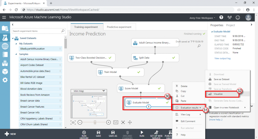Open Projects in left sidebar
The image size is (258, 139).
(x=5, y=29)
